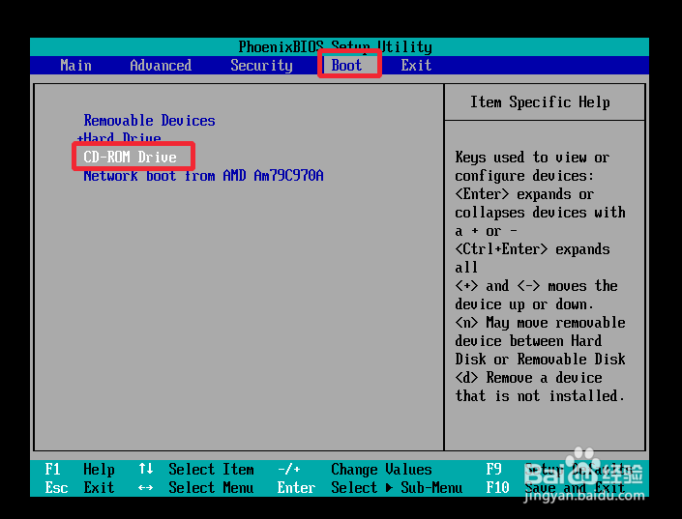Select the Boot menu tab
The width and height of the screenshot is (682, 519).
[x=346, y=65]
